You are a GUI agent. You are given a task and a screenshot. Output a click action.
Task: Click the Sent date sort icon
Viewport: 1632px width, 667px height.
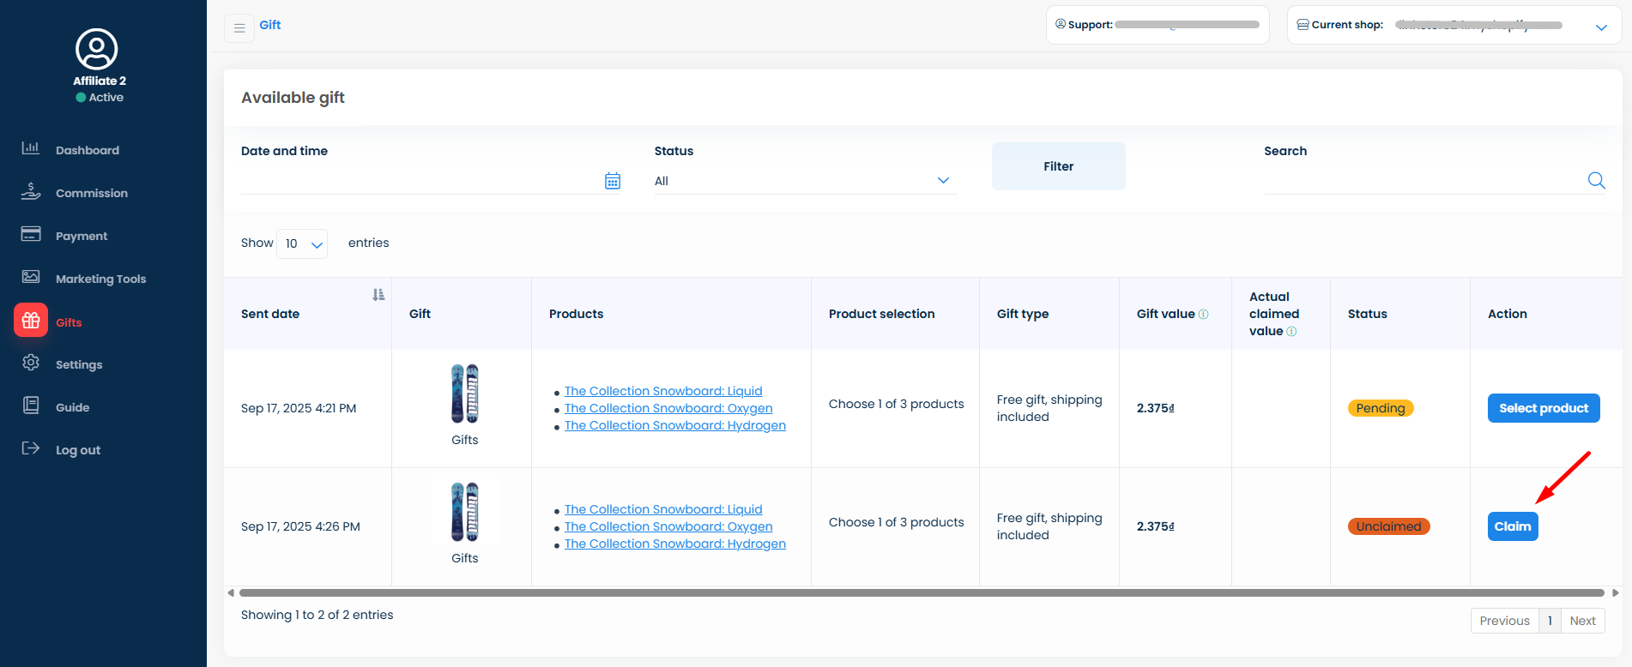378,295
